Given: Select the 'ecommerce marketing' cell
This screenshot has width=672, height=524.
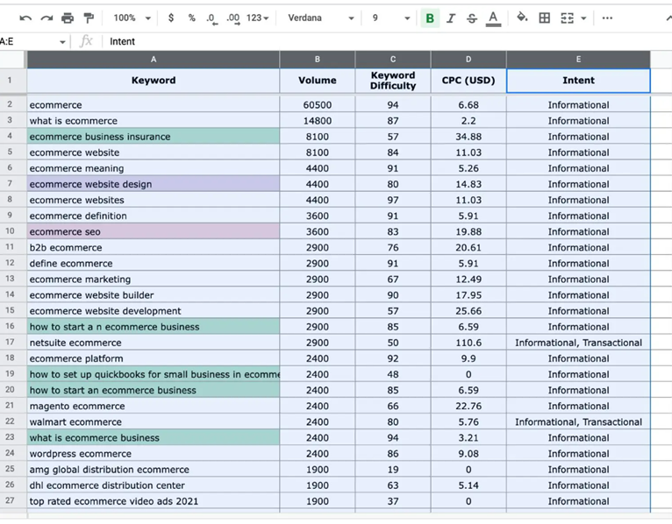Looking at the screenshot, I should tap(154, 280).
